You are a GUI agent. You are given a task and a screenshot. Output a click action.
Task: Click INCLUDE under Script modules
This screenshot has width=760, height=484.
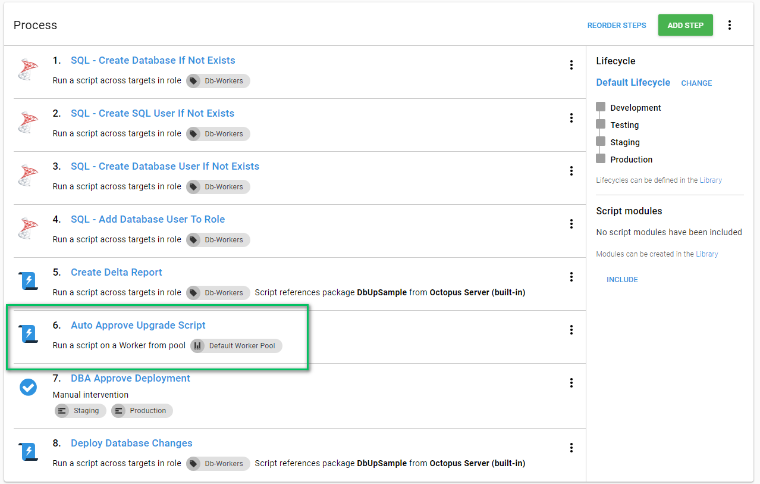[622, 280]
